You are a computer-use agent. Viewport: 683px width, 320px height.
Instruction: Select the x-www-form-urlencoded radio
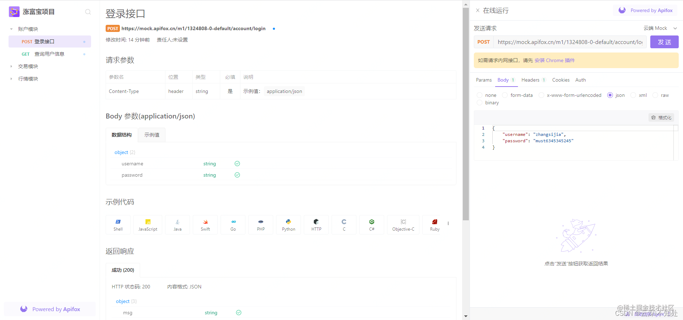pyautogui.click(x=541, y=95)
